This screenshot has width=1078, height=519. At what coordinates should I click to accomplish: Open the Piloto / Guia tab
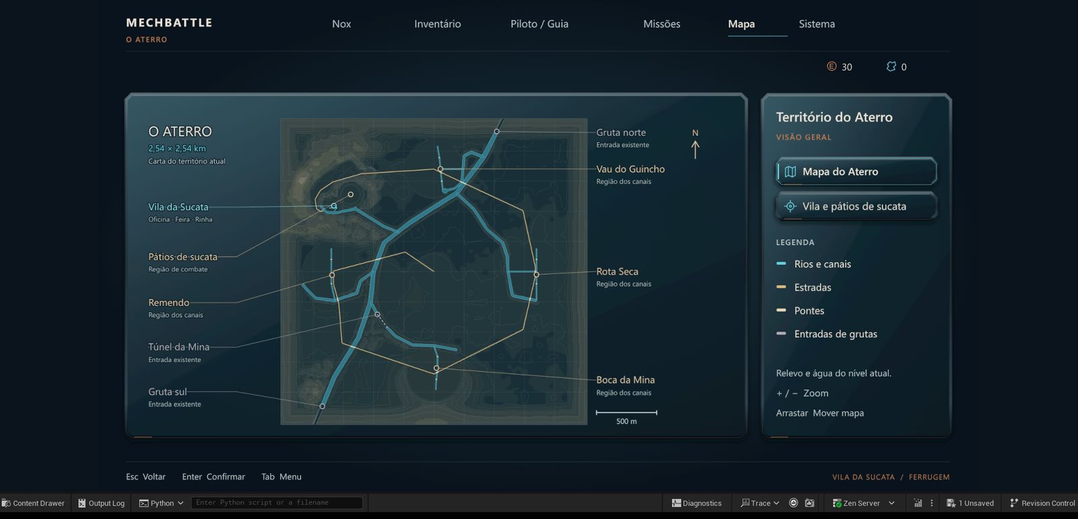click(x=539, y=24)
